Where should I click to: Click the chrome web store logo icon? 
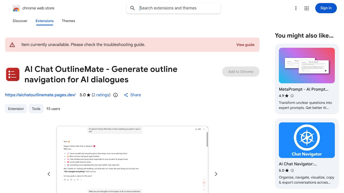click(16, 8)
